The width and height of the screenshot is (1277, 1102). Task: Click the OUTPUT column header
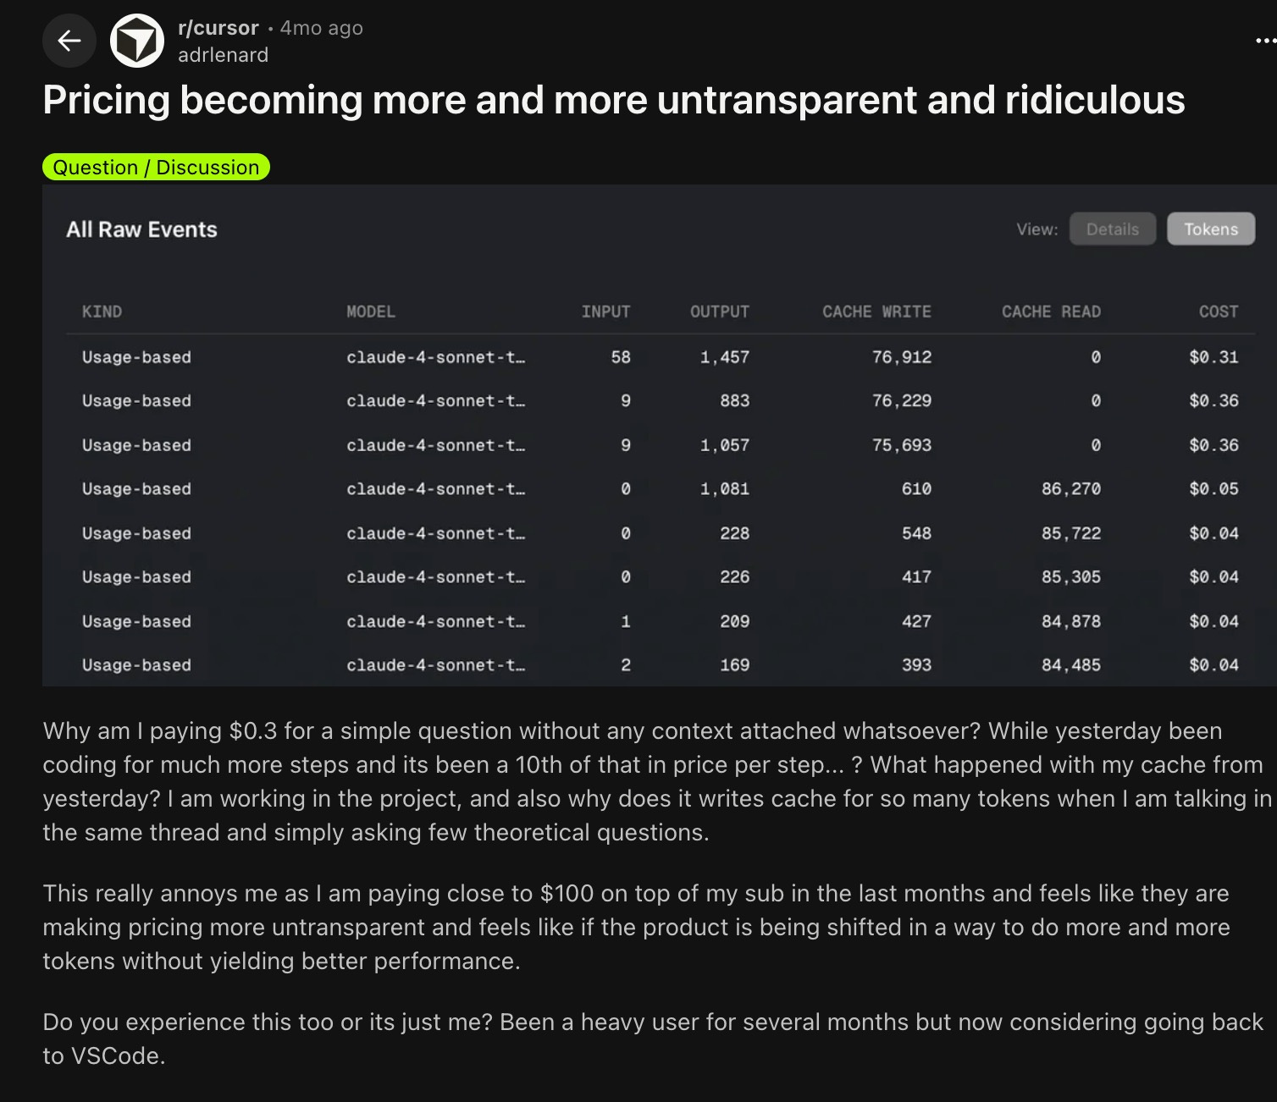[x=719, y=311]
